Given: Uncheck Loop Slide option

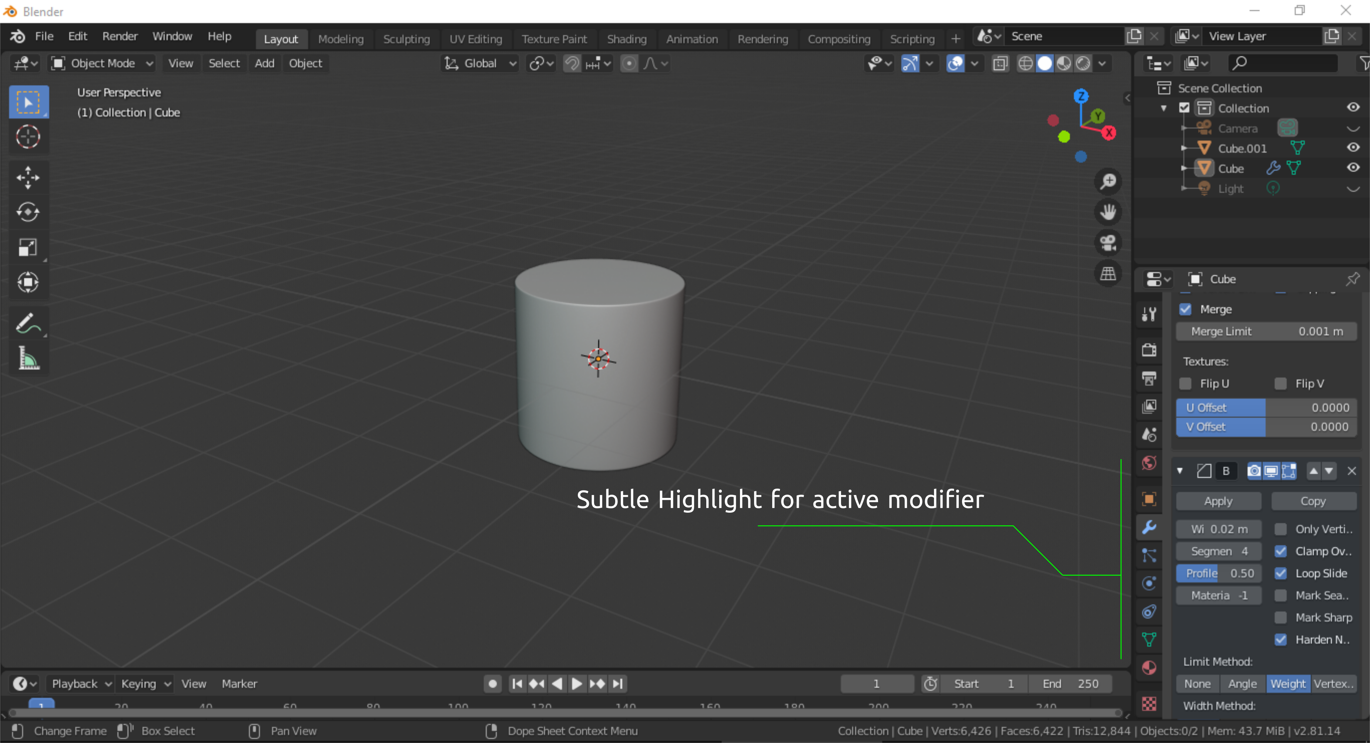Looking at the screenshot, I should pos(1281,573).
